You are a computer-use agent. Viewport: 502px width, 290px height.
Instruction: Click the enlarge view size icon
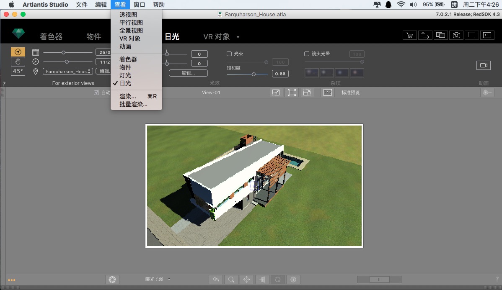coord(307,92)
